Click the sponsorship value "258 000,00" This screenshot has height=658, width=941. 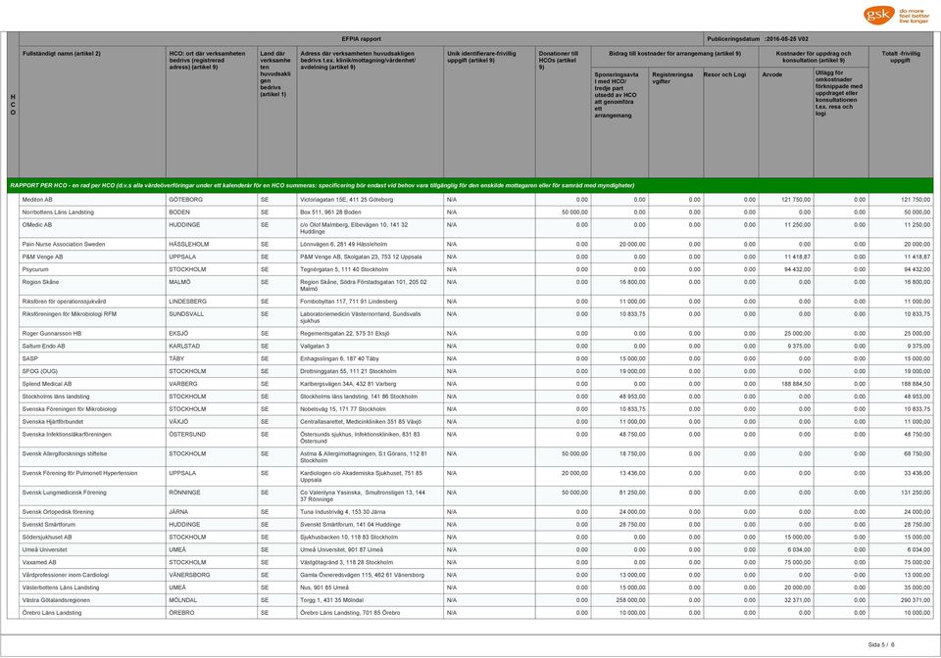pos(619,600)
